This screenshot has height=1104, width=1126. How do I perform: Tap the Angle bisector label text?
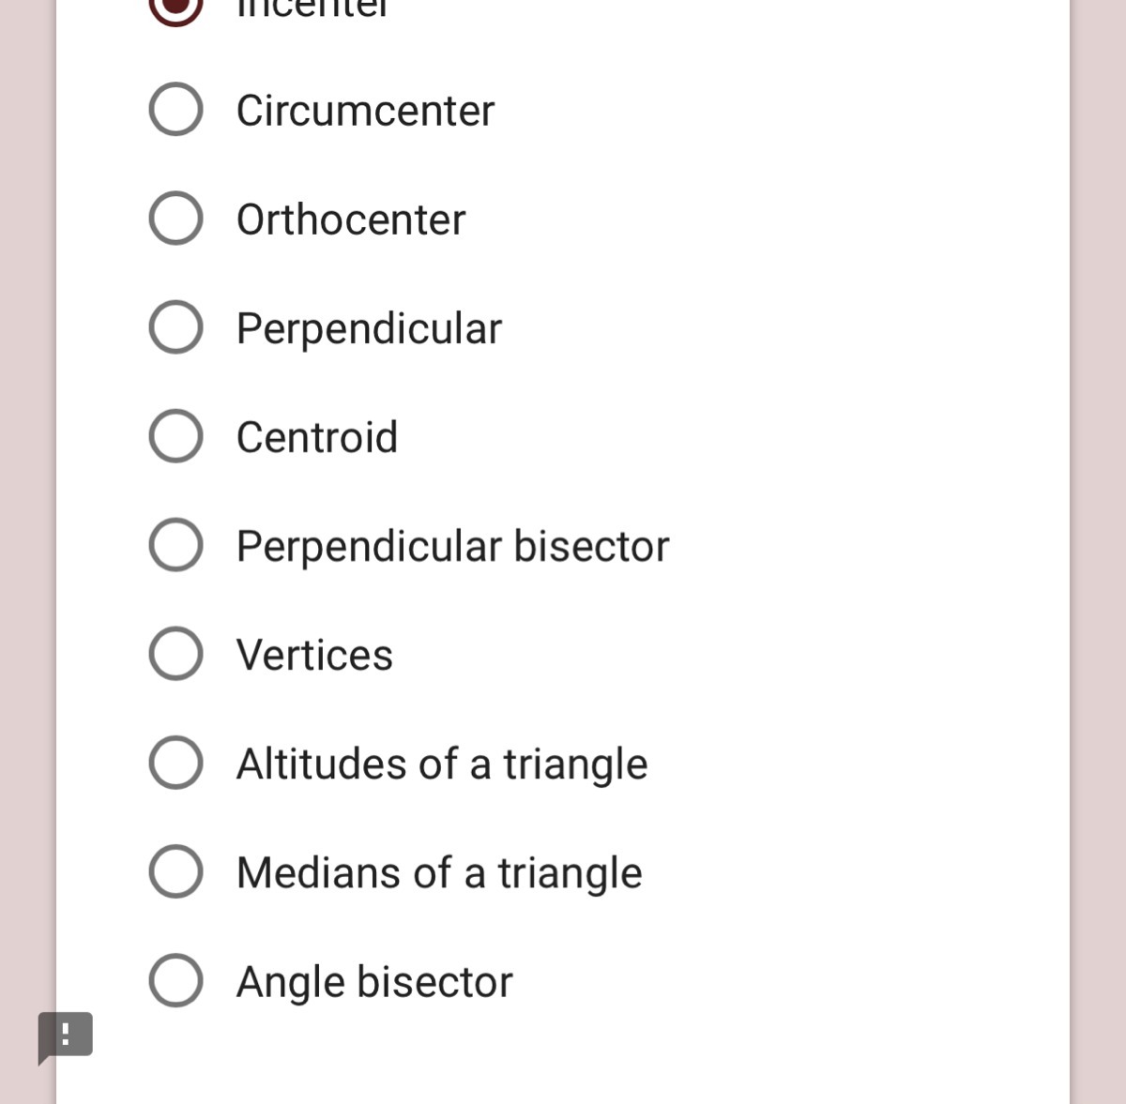(374, 981)
